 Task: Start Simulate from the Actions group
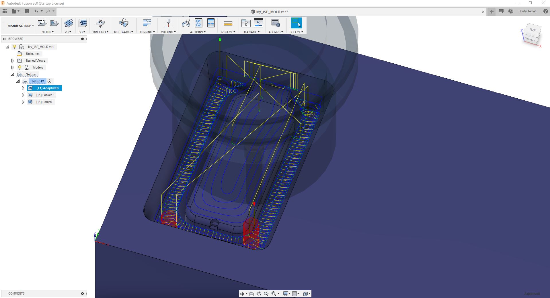pos(186,23)
